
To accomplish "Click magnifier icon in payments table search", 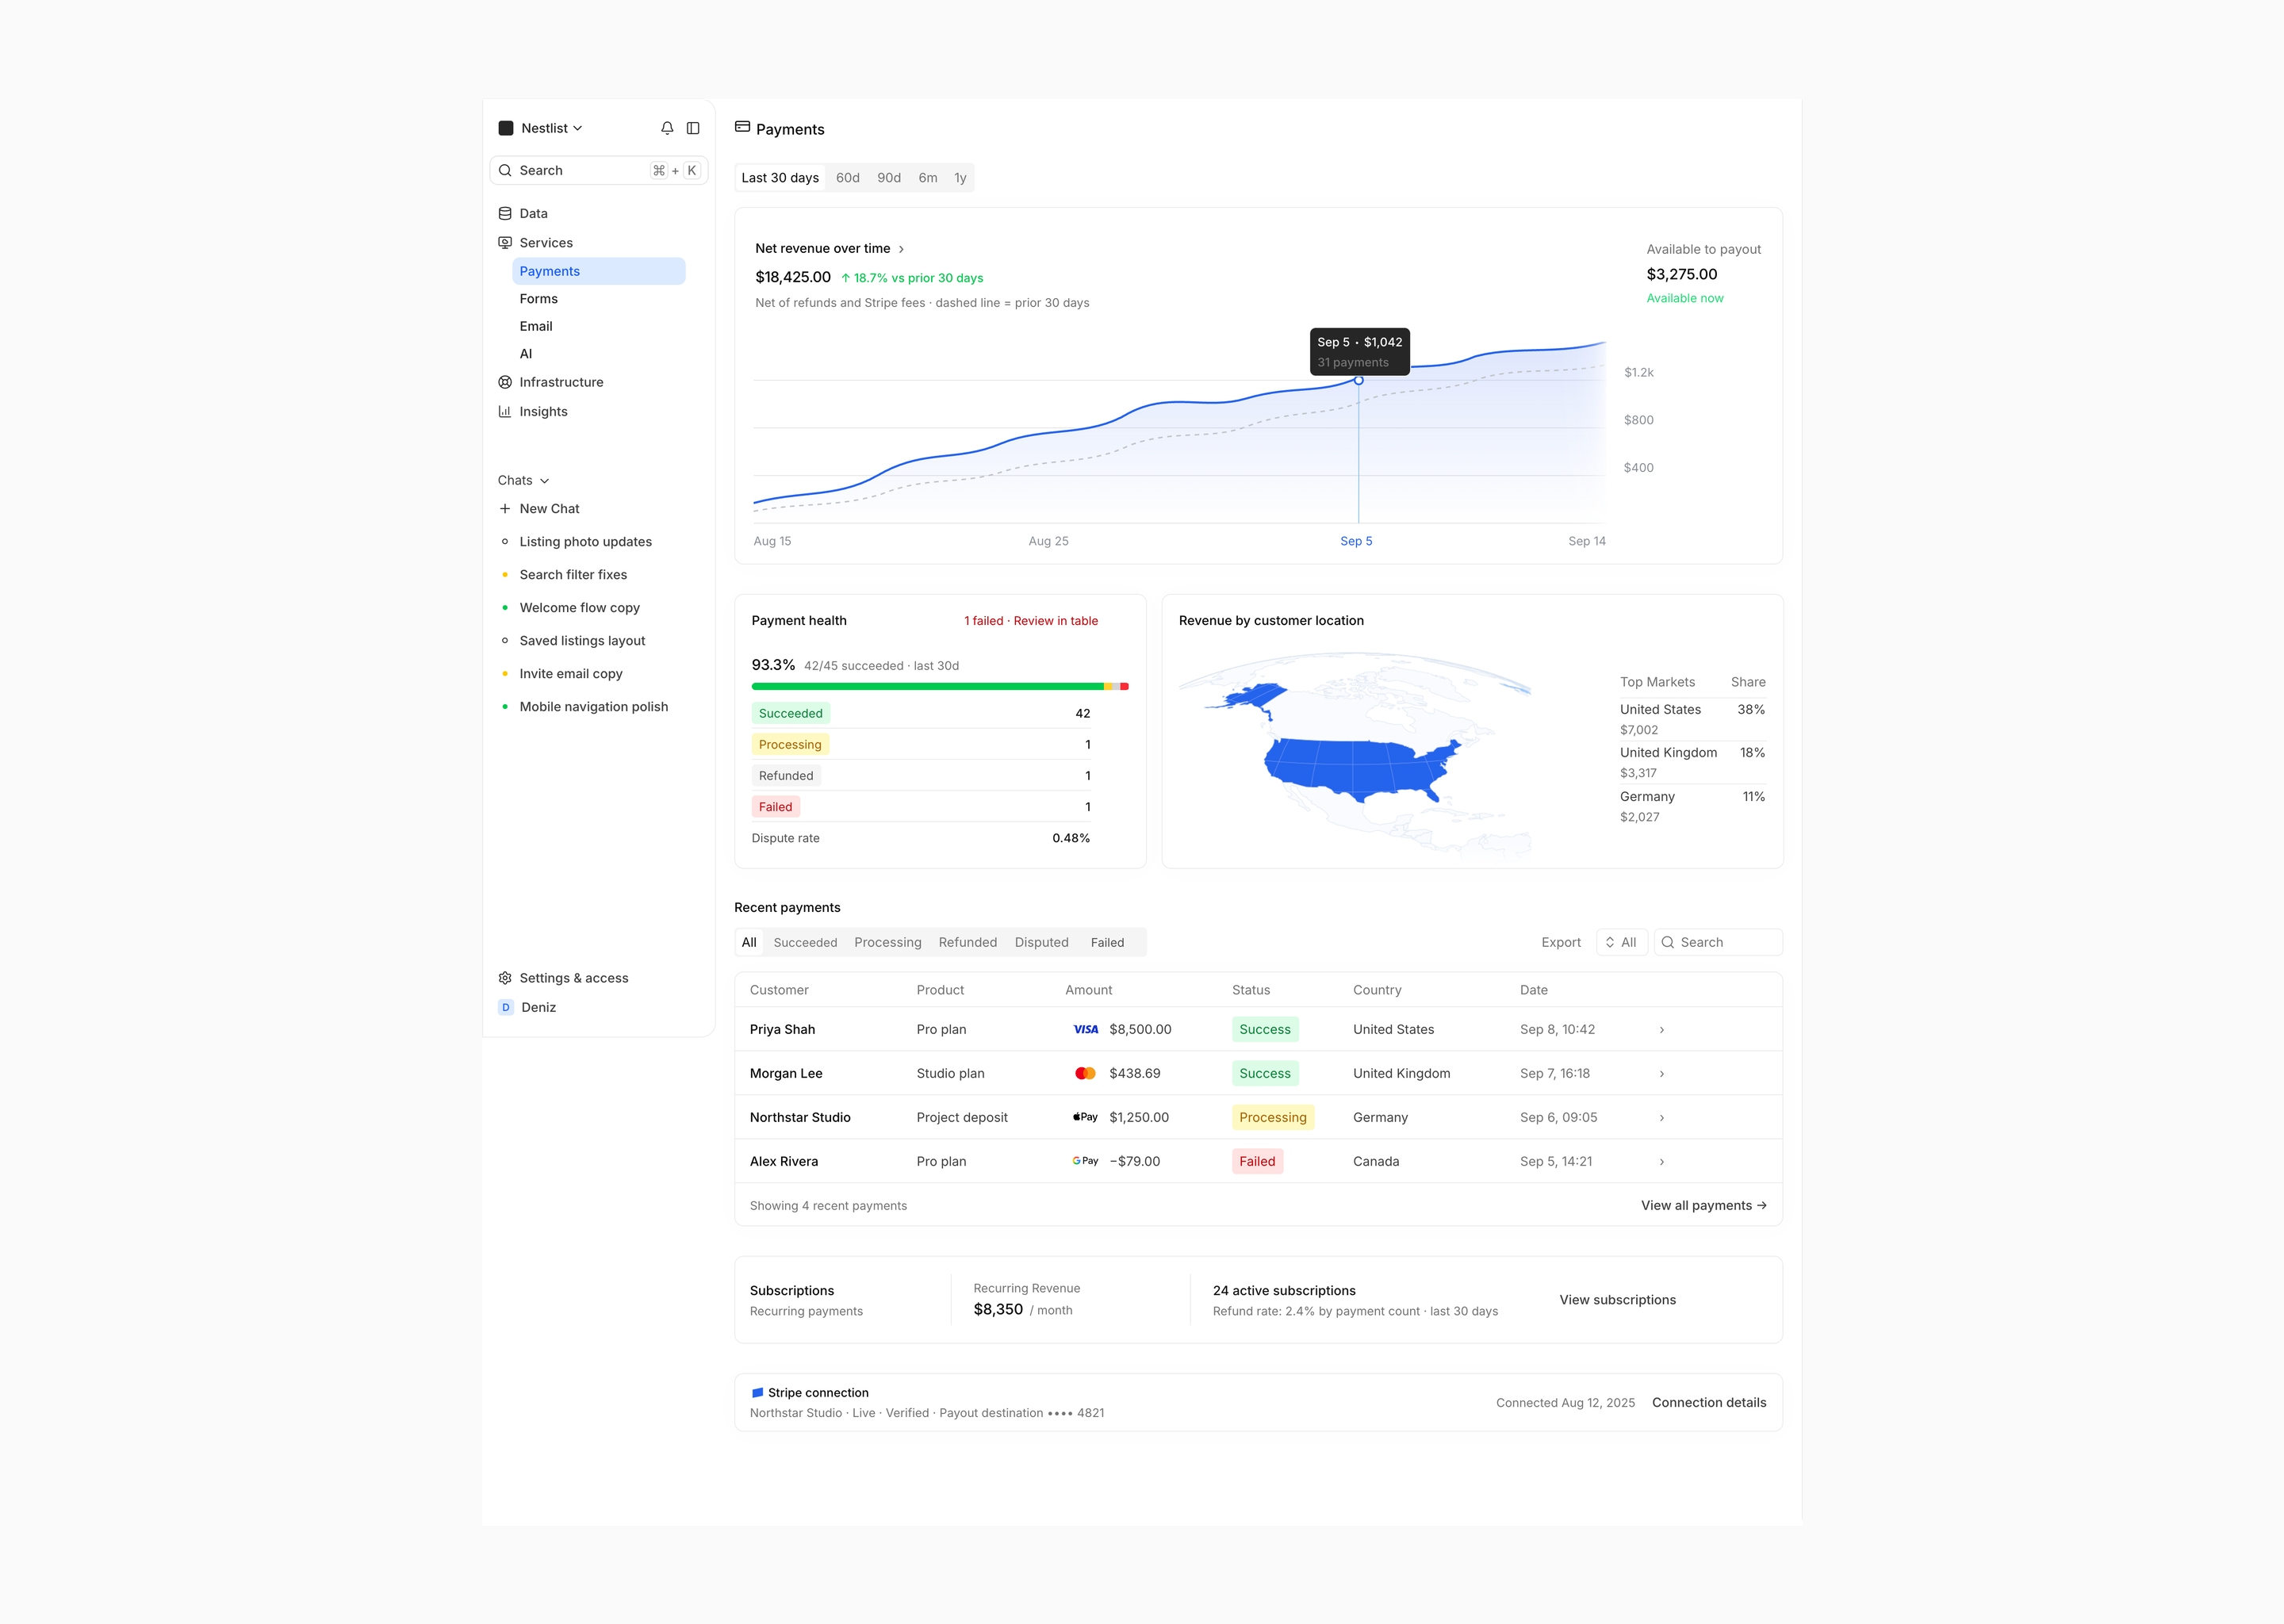I will tap(1667, 942).
